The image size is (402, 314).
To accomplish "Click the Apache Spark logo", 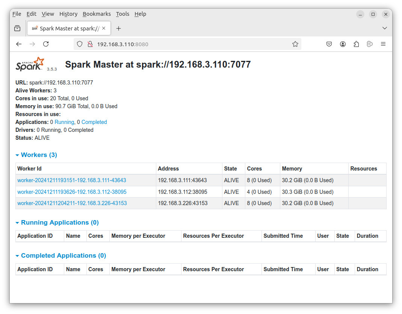I will pyautogui.click(x=30, y=64).
